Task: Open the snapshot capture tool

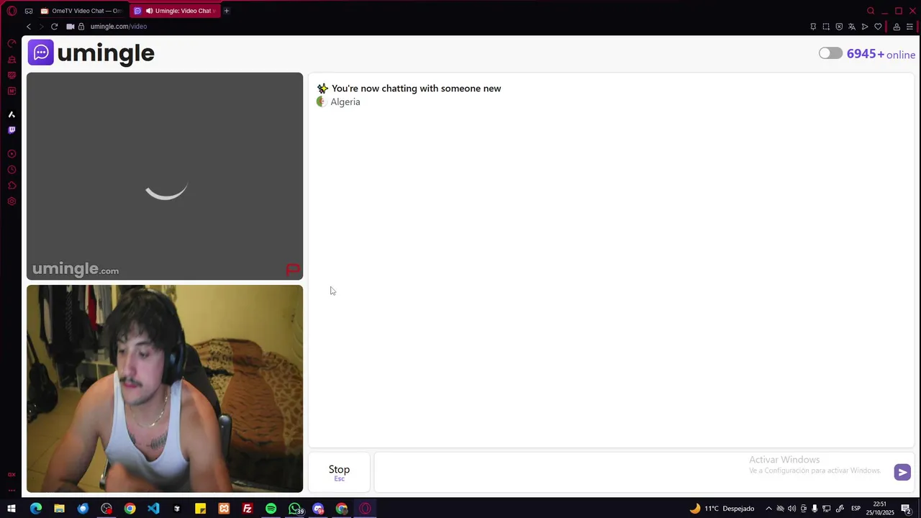Action: [826, 27]
